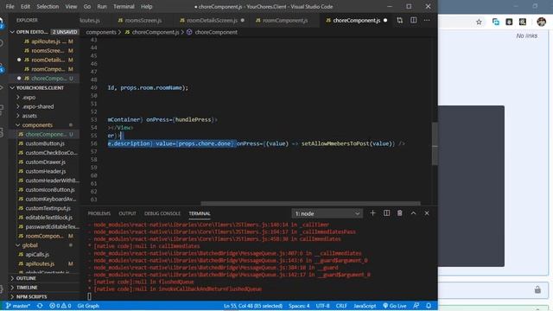Screen dimensions: 553x311
Task: Open customIconButton.js in the explorer
Action: [44, 189]
